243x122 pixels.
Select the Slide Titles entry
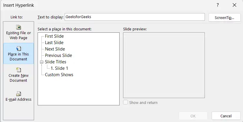(56, 62)
